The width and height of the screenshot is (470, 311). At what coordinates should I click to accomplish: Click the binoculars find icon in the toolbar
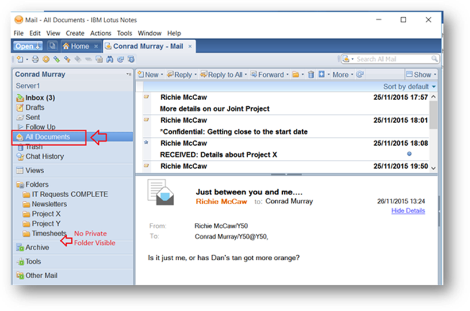coord(110,59)
